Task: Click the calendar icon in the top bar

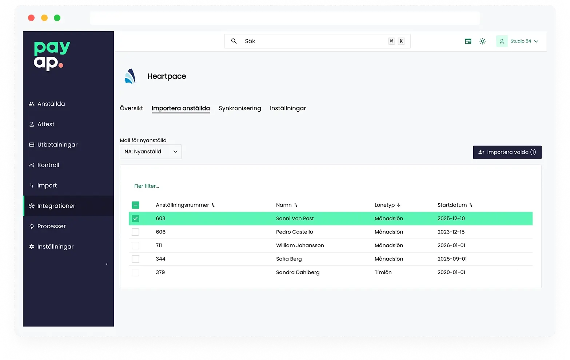Action: coord(468,41)
